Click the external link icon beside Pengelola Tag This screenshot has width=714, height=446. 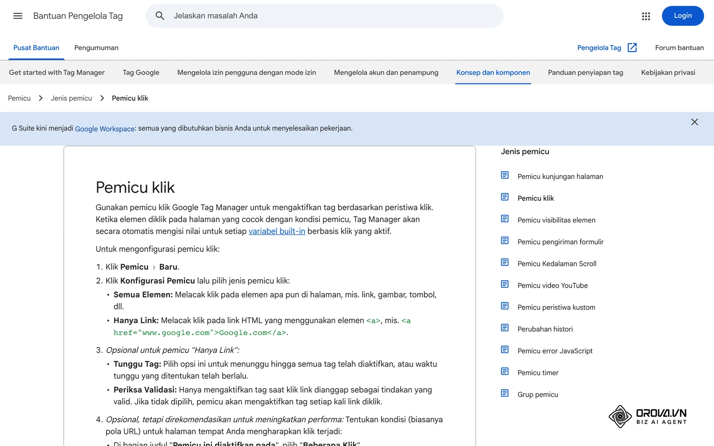[632, 48]
